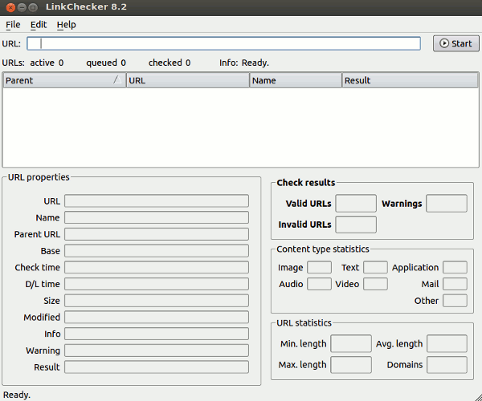Click the Name column header
Image resolution: width=482 pixels, height=401 pixels.
(x=296, y=80)
